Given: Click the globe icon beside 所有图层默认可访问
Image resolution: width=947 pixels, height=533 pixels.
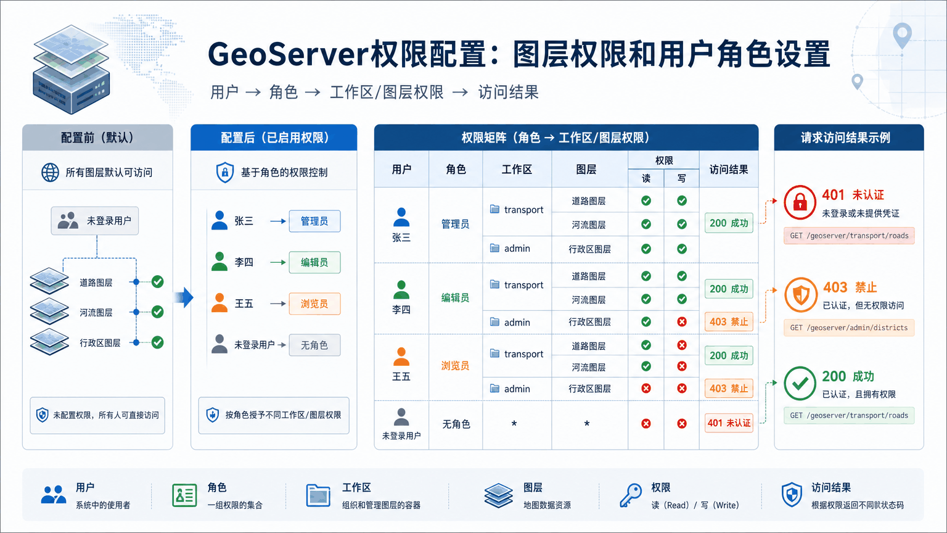Looking at the screenshot, I should [50, 172].
